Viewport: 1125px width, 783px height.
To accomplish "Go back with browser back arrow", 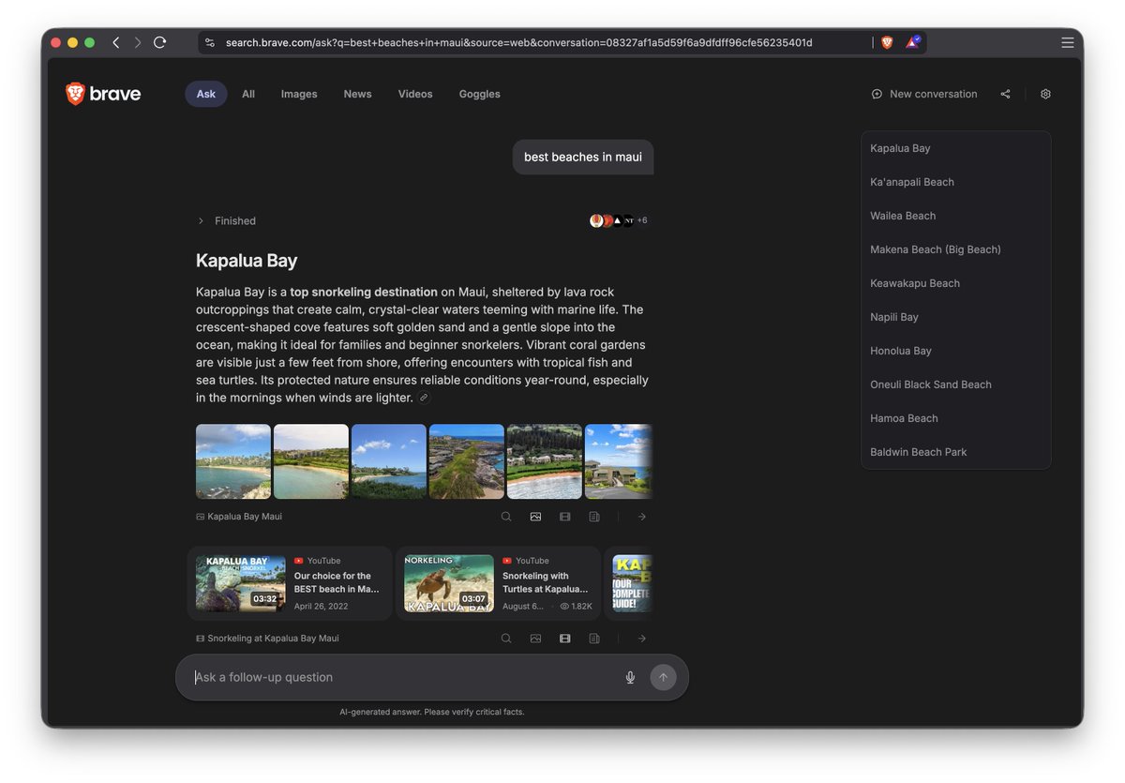I will (116, 42).
